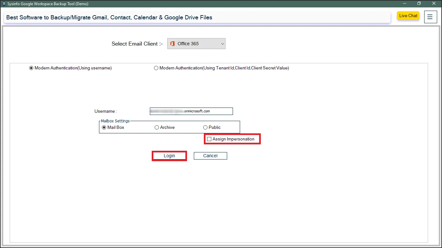Viewport: 442px width, 248px height.
Task: Minimize the Sysinfo Backup Tool window
Action: click(x=404, y=4)
